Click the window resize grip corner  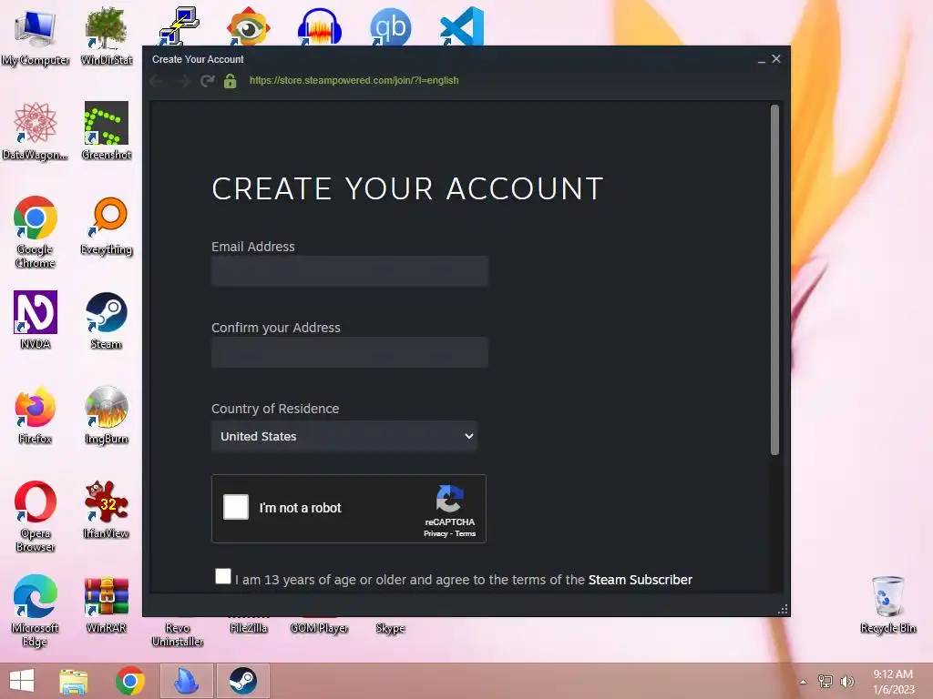coord(783,609)
